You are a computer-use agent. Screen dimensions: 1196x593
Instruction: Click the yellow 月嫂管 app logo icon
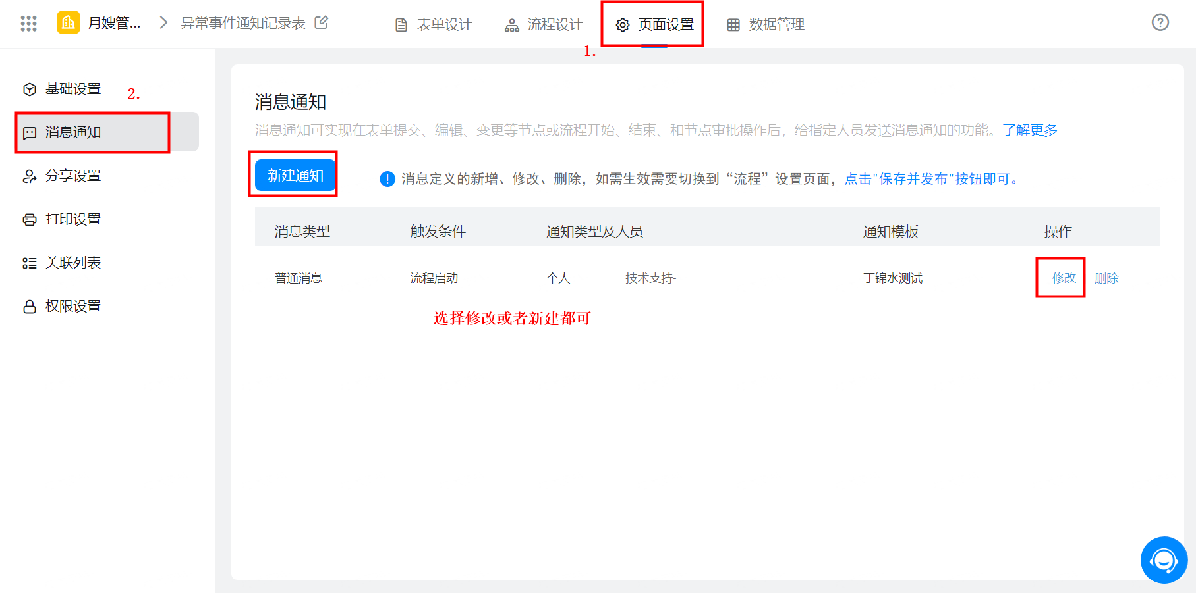pos(68,23)
